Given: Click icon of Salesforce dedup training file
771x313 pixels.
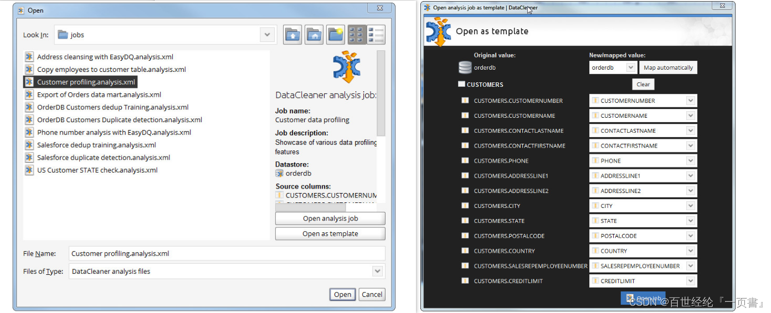Looking at the screenshot, I should (29, 145).
